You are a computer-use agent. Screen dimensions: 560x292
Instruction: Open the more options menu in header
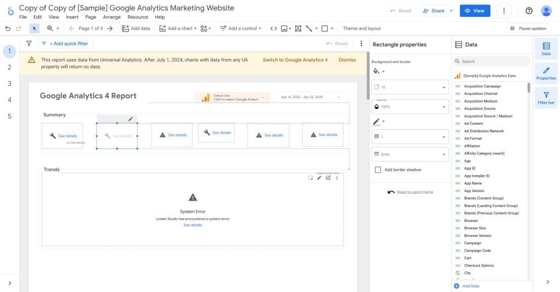504,11
